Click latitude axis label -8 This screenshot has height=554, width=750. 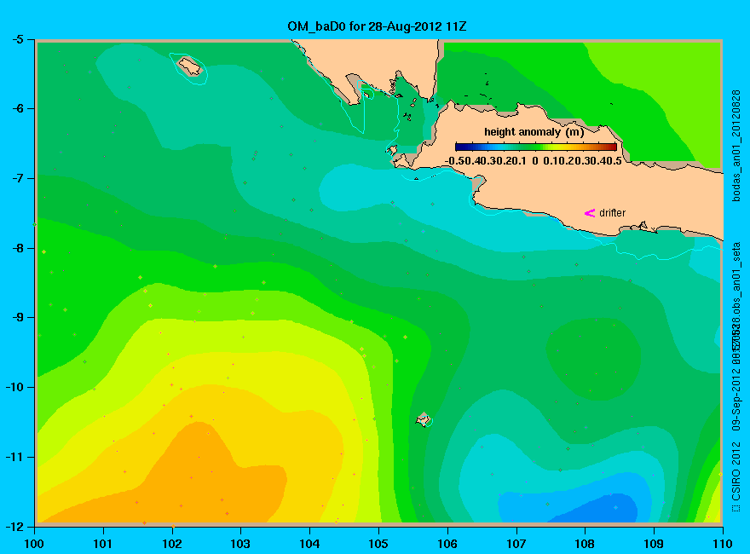17,248
